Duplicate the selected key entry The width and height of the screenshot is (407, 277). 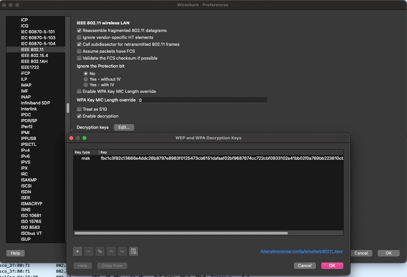point(100,251)
